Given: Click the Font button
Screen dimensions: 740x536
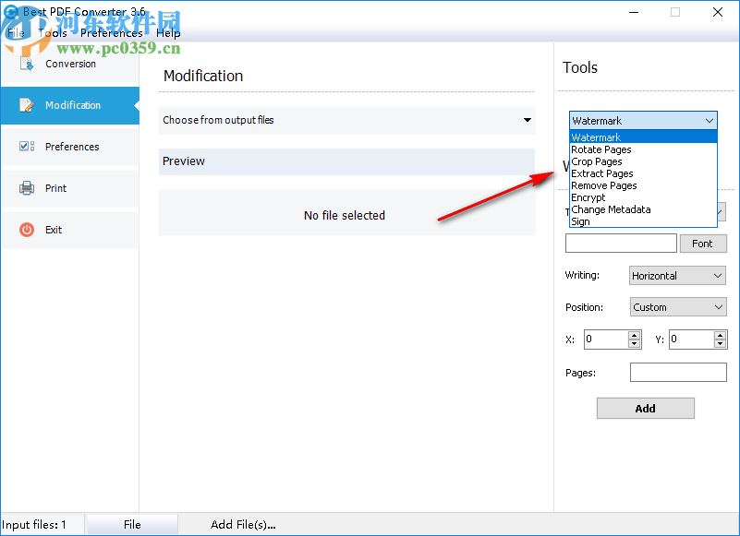Looking at the screenshot, I should click(703, 243).
